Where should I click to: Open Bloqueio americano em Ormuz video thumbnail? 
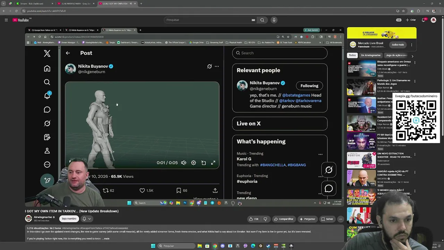361,68
